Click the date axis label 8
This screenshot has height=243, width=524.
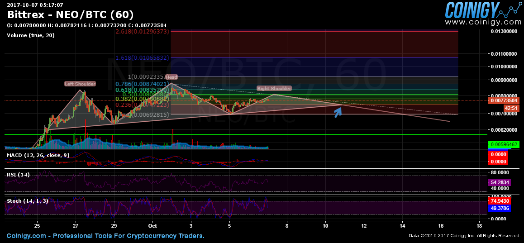point(287,225)
